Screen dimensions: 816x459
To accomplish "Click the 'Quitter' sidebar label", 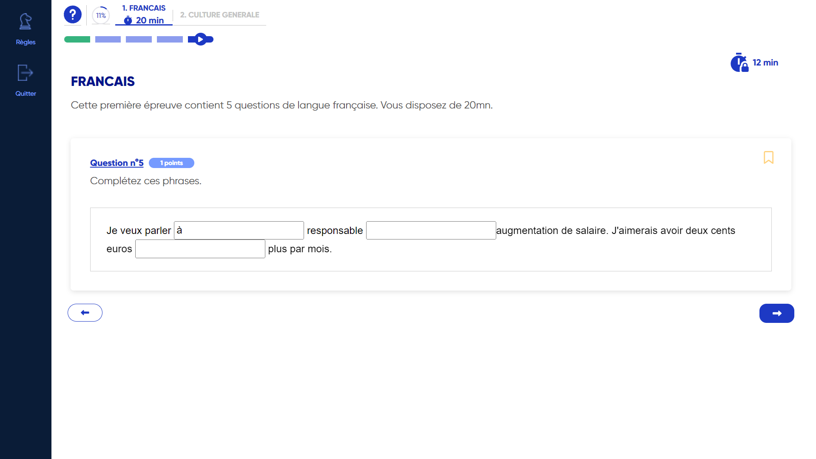I will (26, 93).
